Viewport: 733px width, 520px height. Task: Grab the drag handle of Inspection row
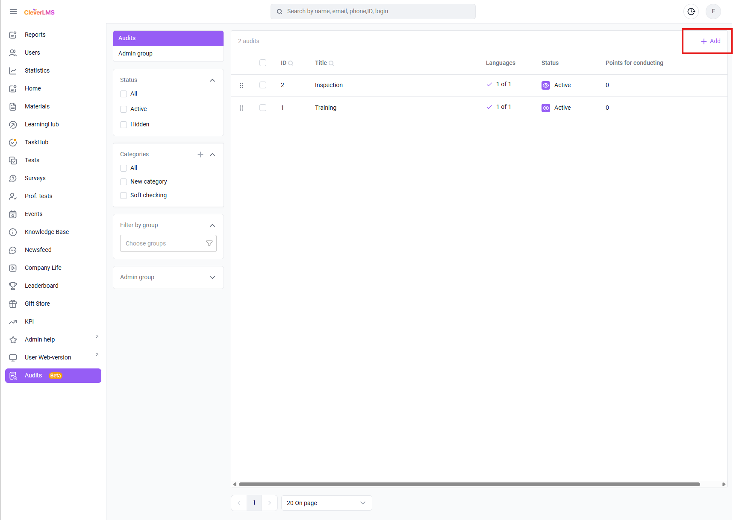[241, 85]
